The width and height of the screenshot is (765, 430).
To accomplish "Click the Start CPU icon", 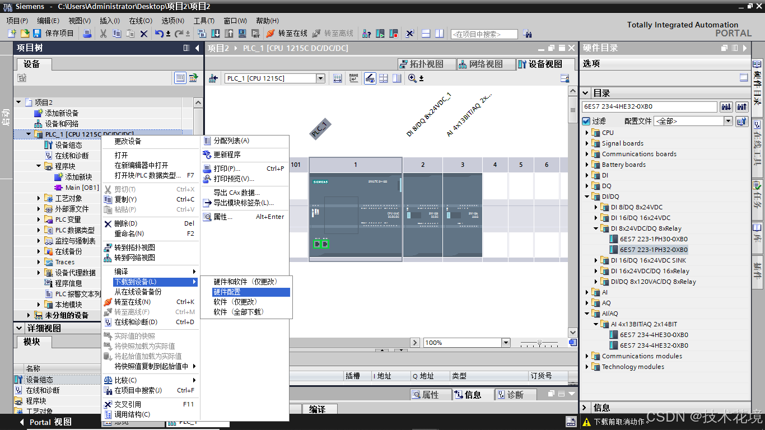I will click(x=380, y=34).
